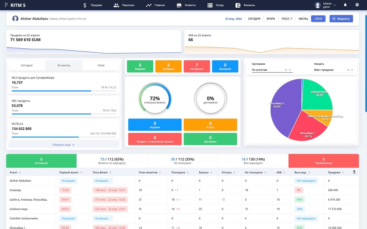
Task: Sort by Заказы column
Action: [x=211, y=173]
